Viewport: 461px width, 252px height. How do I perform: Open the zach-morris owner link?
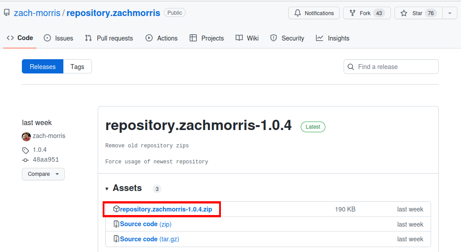tap(37, 13)
